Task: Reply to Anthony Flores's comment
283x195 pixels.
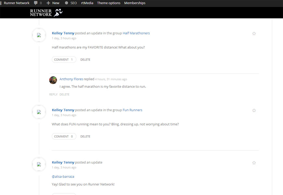Action: coord(53,95)
